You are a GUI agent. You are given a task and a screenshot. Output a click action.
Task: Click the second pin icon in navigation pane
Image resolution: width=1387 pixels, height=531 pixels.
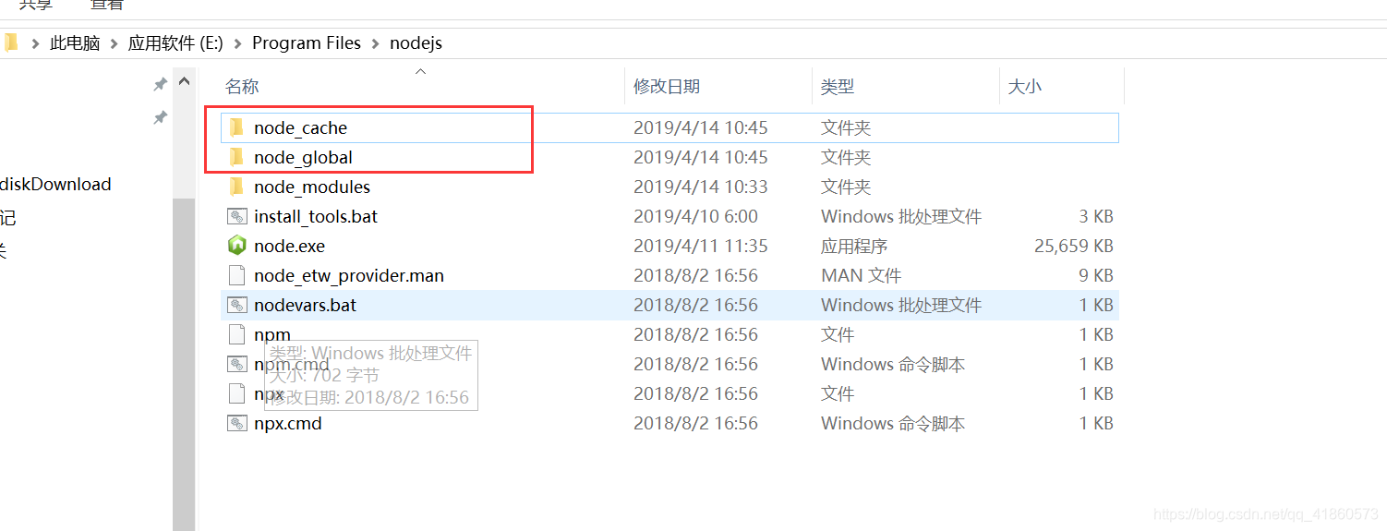(x=160, y=118)
